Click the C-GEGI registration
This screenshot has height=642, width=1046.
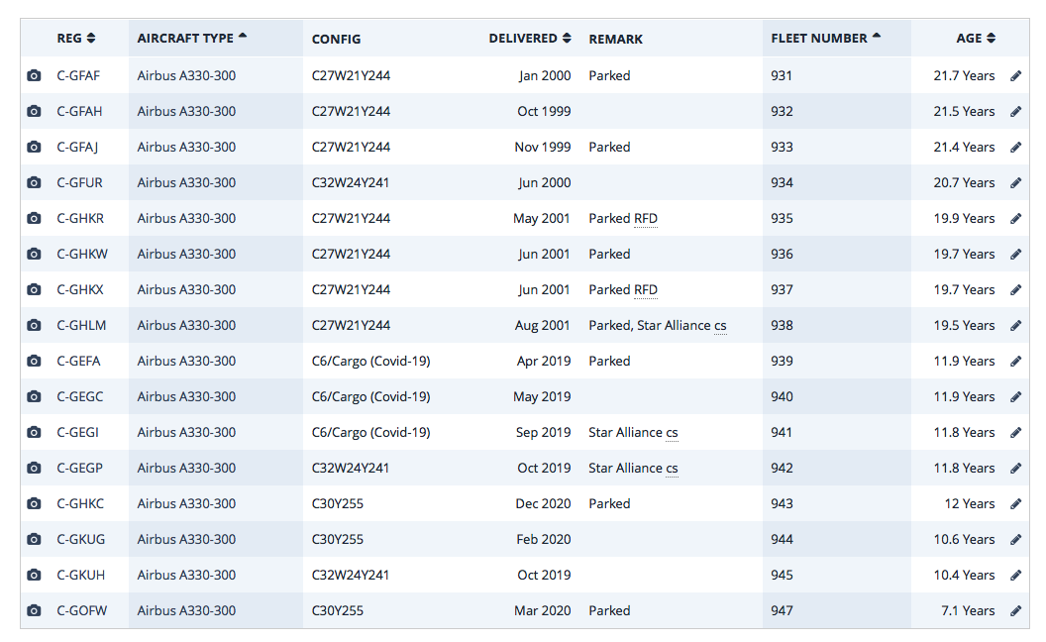(78, 433)
